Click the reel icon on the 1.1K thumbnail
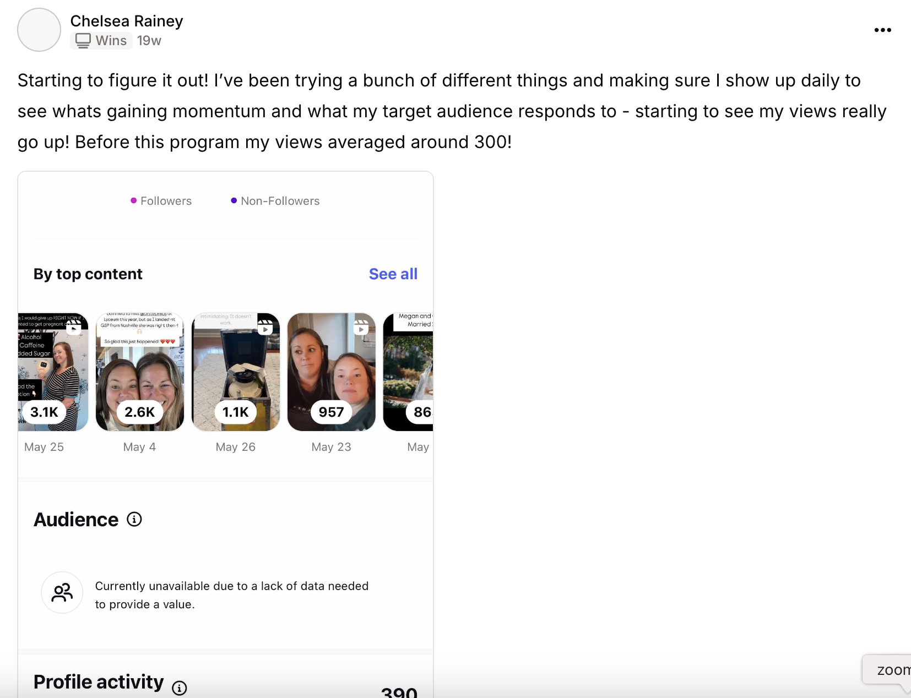 click(265, 328)
